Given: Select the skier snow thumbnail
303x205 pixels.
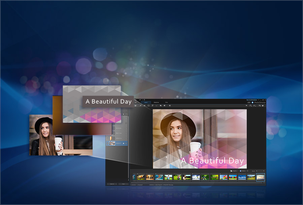Looking at the screenshot, I should pyautogui.click(x=196, y=177).
